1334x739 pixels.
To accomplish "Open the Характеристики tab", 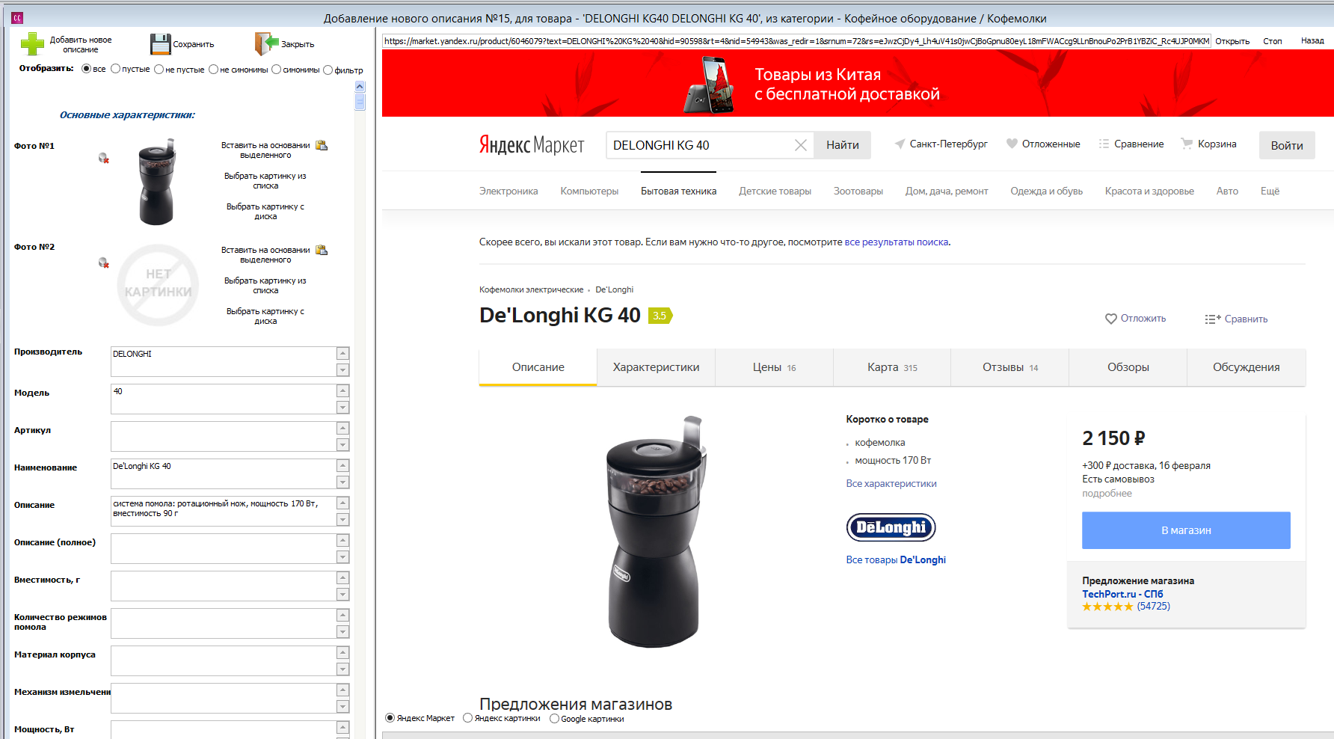I will [x=657, y=367].
